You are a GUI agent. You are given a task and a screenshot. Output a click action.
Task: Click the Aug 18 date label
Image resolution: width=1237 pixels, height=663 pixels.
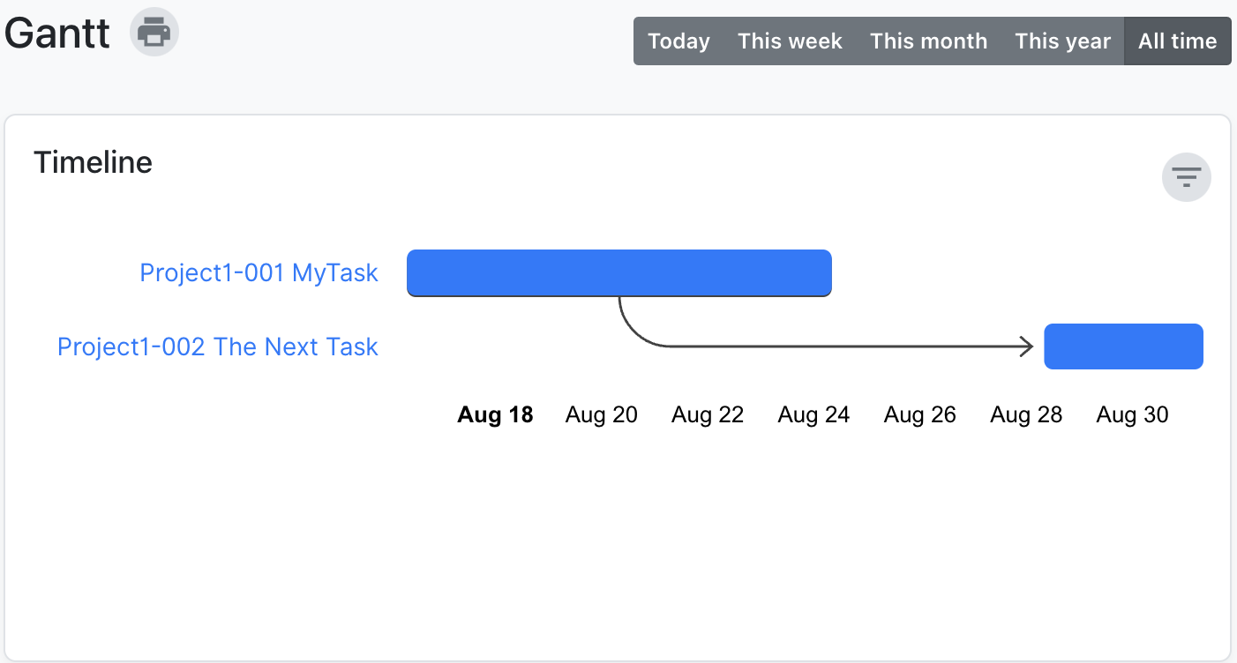(x=495, y=414)
